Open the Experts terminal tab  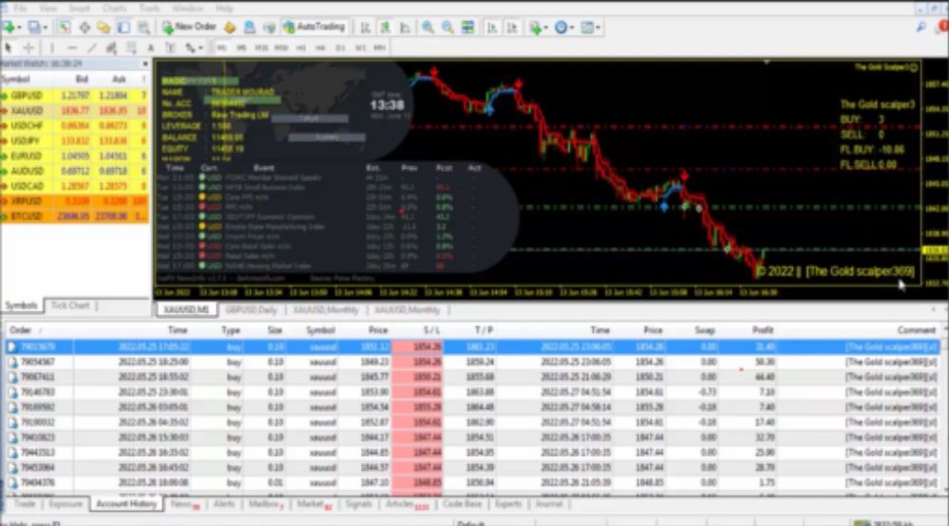pyautogui.click(x=508, y=503)
